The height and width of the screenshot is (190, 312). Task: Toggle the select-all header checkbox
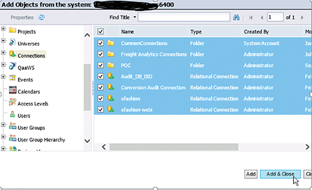[x=101, y=32]
